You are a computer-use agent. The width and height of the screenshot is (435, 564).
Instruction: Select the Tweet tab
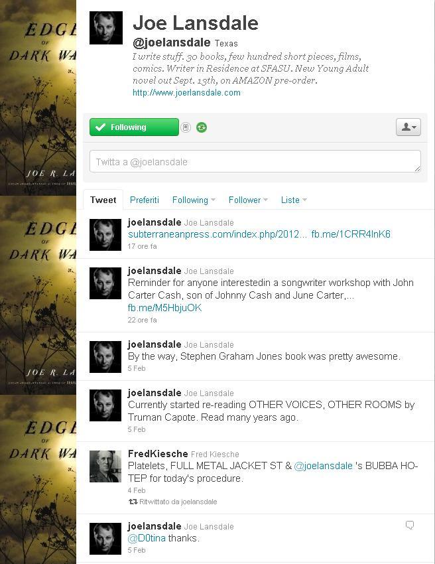[103, 200]
